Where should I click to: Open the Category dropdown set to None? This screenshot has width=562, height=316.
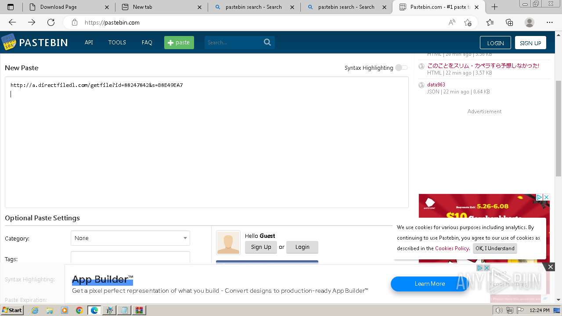click(130, 238)
